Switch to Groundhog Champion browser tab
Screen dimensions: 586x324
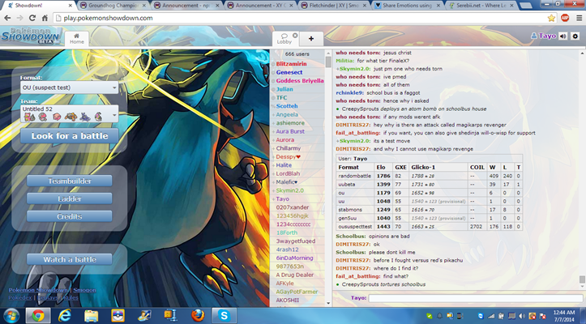click(113, 6)
